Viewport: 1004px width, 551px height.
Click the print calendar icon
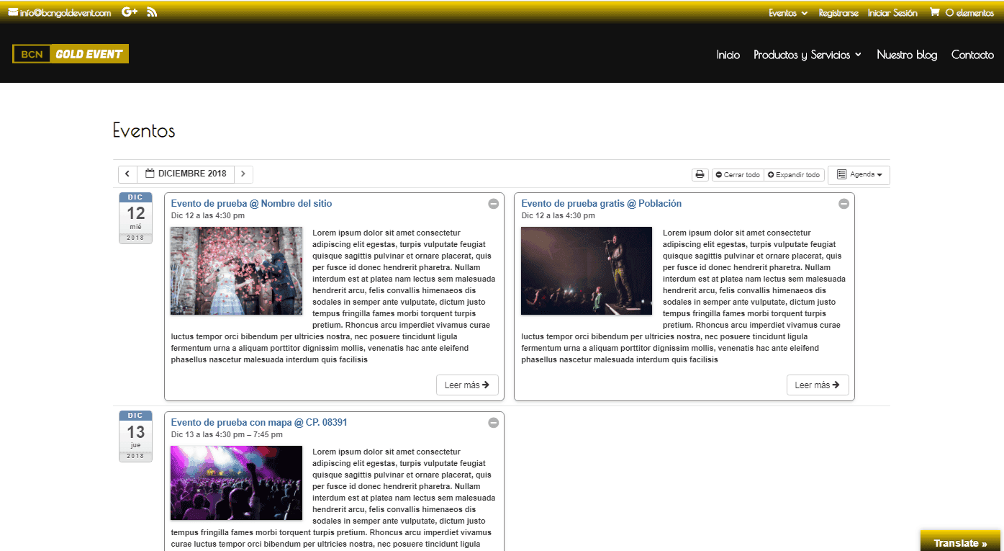pos(700,175)
